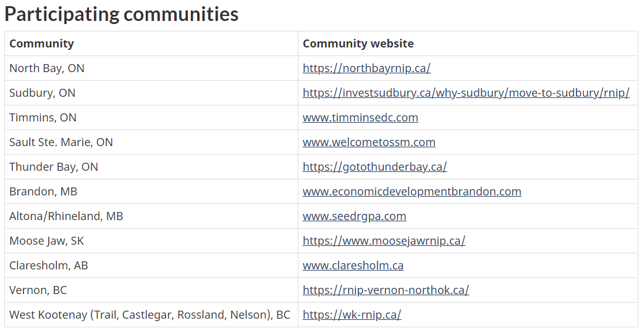Select the West Kootenay community cell

pyautogui.click(x=150, y=315)
